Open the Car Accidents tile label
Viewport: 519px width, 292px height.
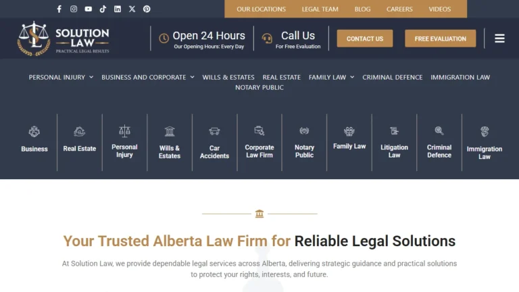pyautogui.click(x=214, y=152)
